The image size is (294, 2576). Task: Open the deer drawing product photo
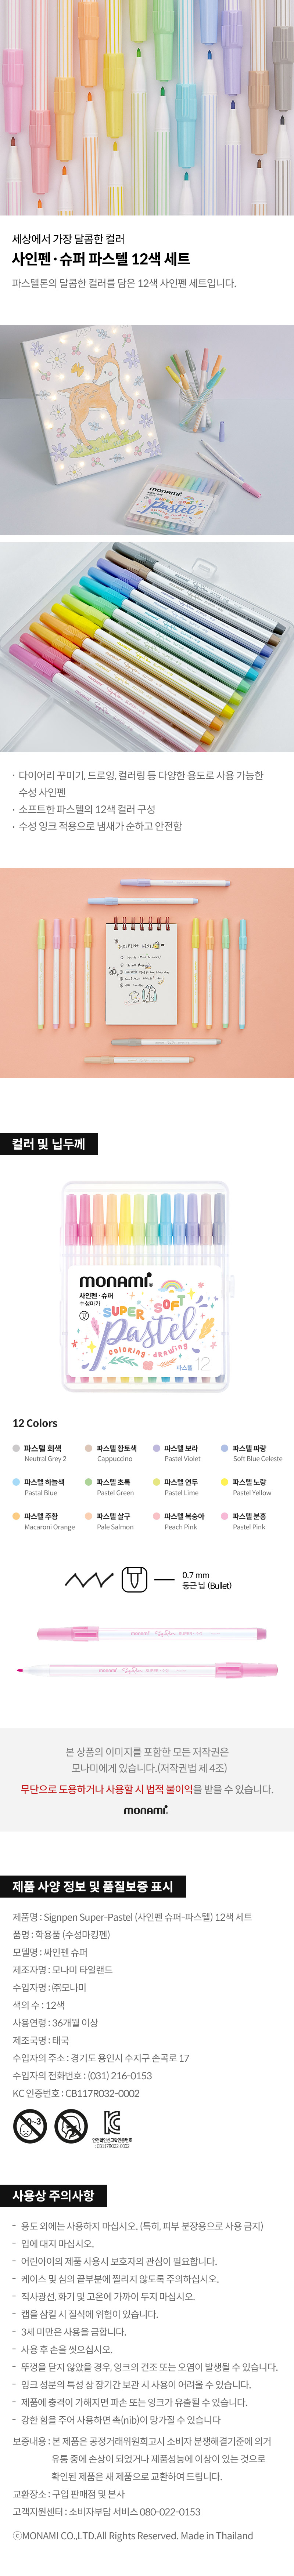[x=147, y=429]
